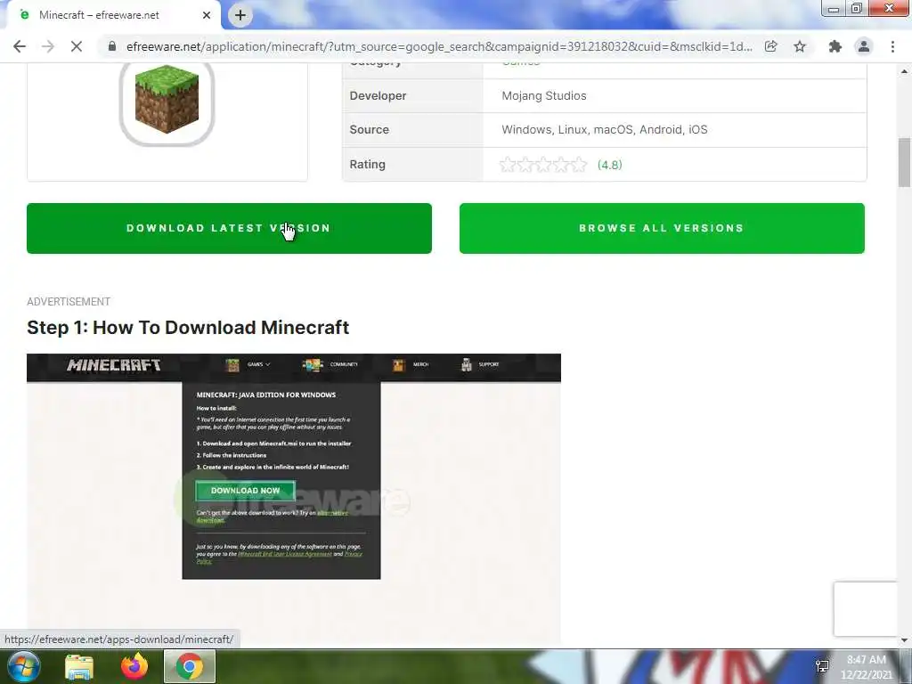The height and width of the screenshot is (684, 912).
Task: Click the Step 1 How To Download heading
Action: (188, 328)
